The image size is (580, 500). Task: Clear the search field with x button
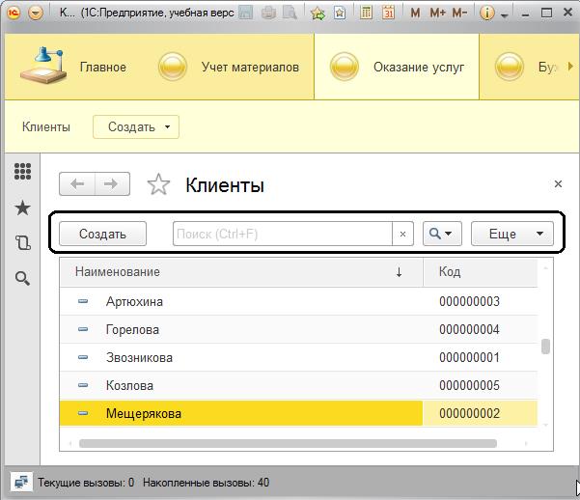click(x=403, y=234)
